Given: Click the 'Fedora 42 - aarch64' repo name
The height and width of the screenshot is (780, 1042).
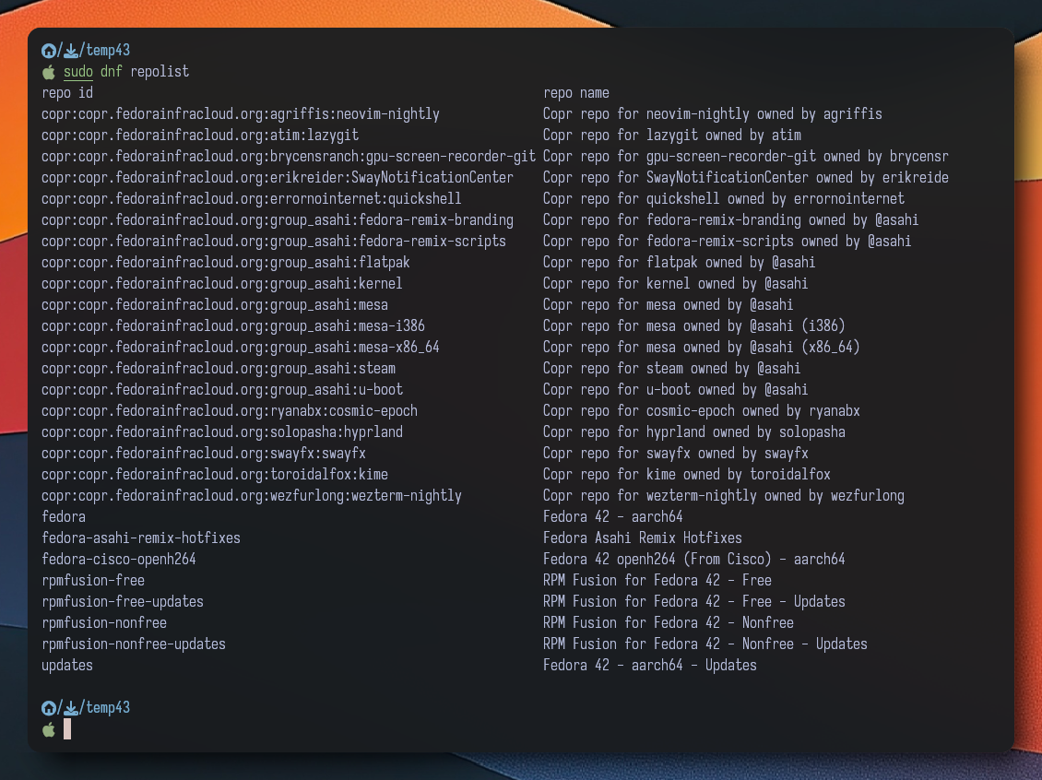Looking at the screenshot, I should [612, 517].
